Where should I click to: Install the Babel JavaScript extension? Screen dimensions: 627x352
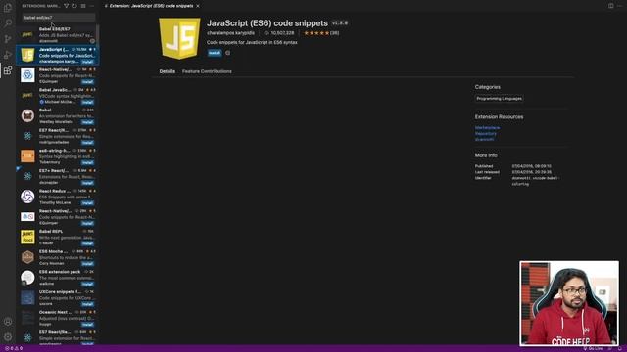87,102
